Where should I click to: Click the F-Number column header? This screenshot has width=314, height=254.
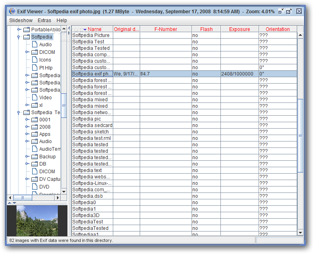coord(166,29)
